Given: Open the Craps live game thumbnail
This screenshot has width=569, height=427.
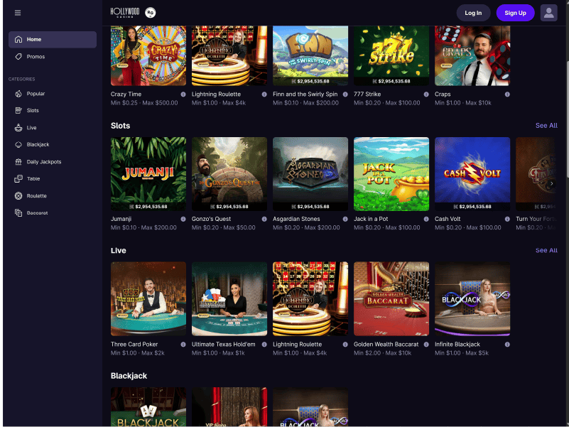Looking at the screenshot, I should (x=472, y=55).
